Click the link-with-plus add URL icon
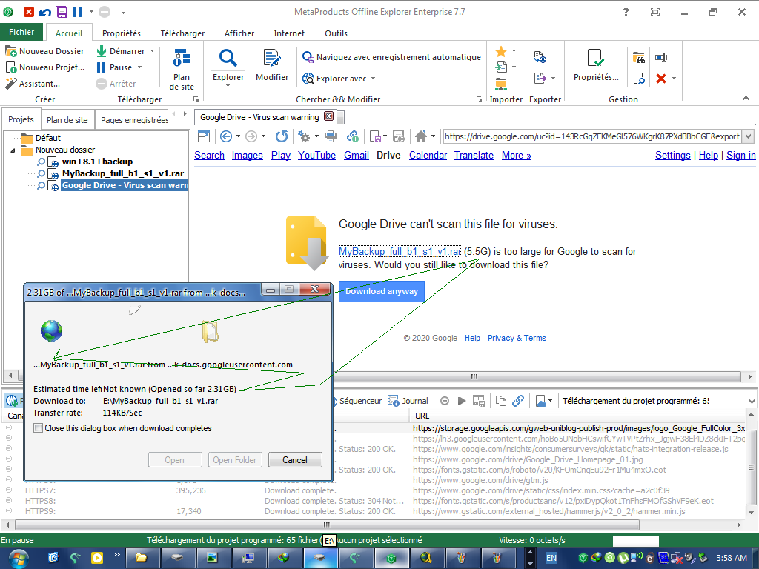 click(353, 136)
